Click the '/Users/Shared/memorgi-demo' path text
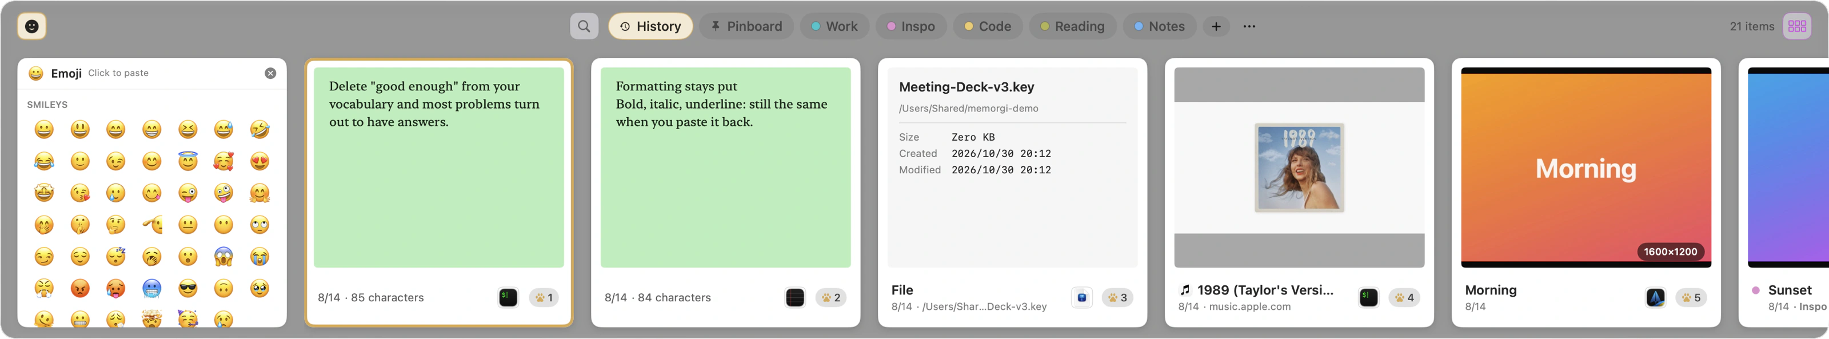1829x339 pixels. pyautogui.click(x=968, y=109)
